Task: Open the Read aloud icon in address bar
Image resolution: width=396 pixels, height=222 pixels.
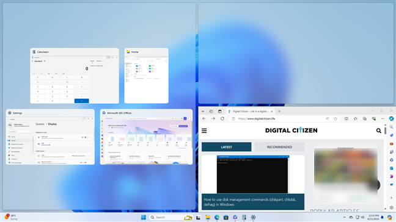Action: (328, 119)
